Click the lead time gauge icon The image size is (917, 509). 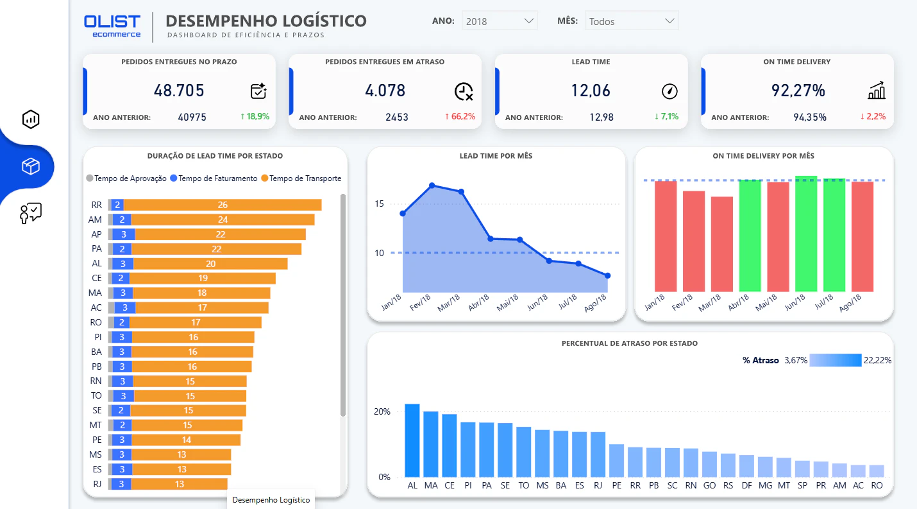tap(669, 92)
